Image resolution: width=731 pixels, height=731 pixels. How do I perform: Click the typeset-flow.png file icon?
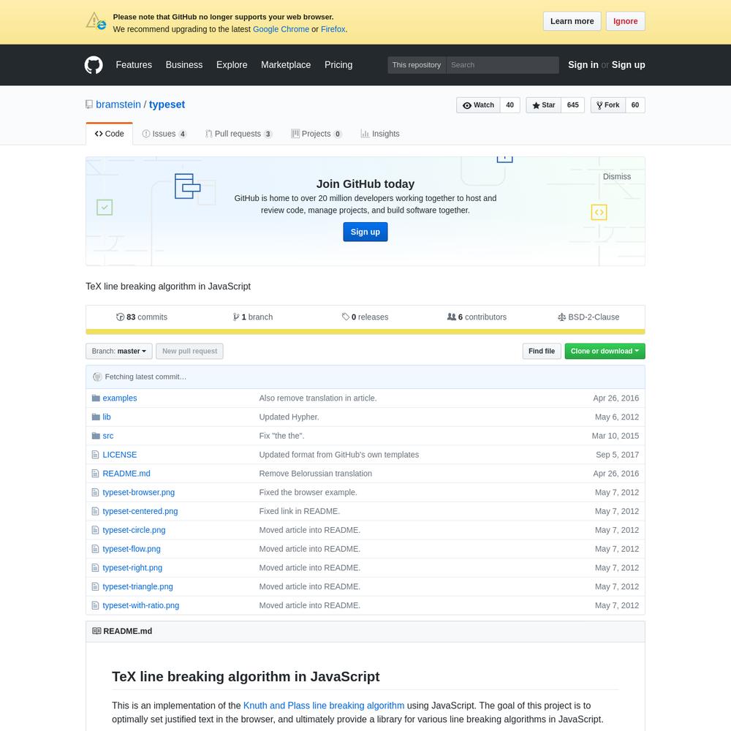[96, 549]
